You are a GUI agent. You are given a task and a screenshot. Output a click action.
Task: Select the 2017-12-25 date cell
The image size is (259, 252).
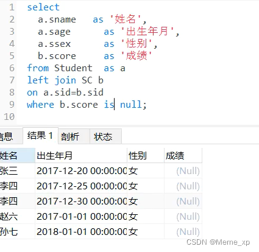(81, 186)
